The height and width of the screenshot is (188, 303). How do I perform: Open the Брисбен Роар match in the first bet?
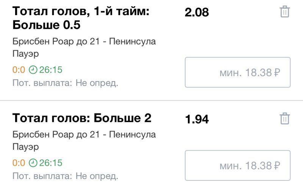tap(84, 47)
